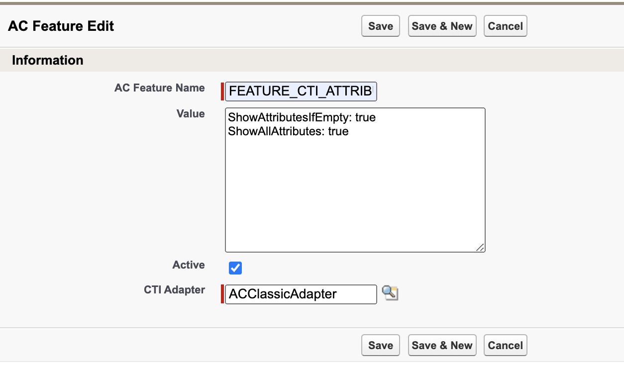Click the Value field label
This screenshot has width=624, height=369.
click(x=191, y=113)
